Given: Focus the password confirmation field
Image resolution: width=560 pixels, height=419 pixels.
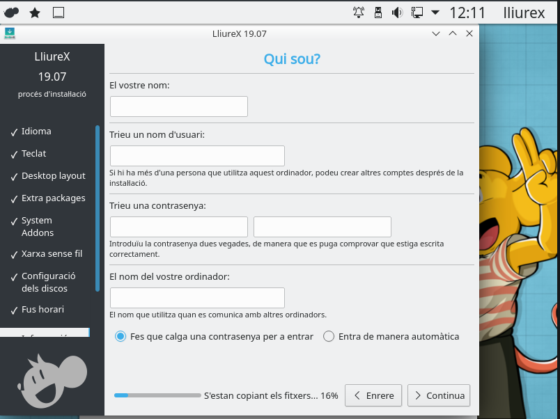Looking at the screenshot, I should [322, 227].
